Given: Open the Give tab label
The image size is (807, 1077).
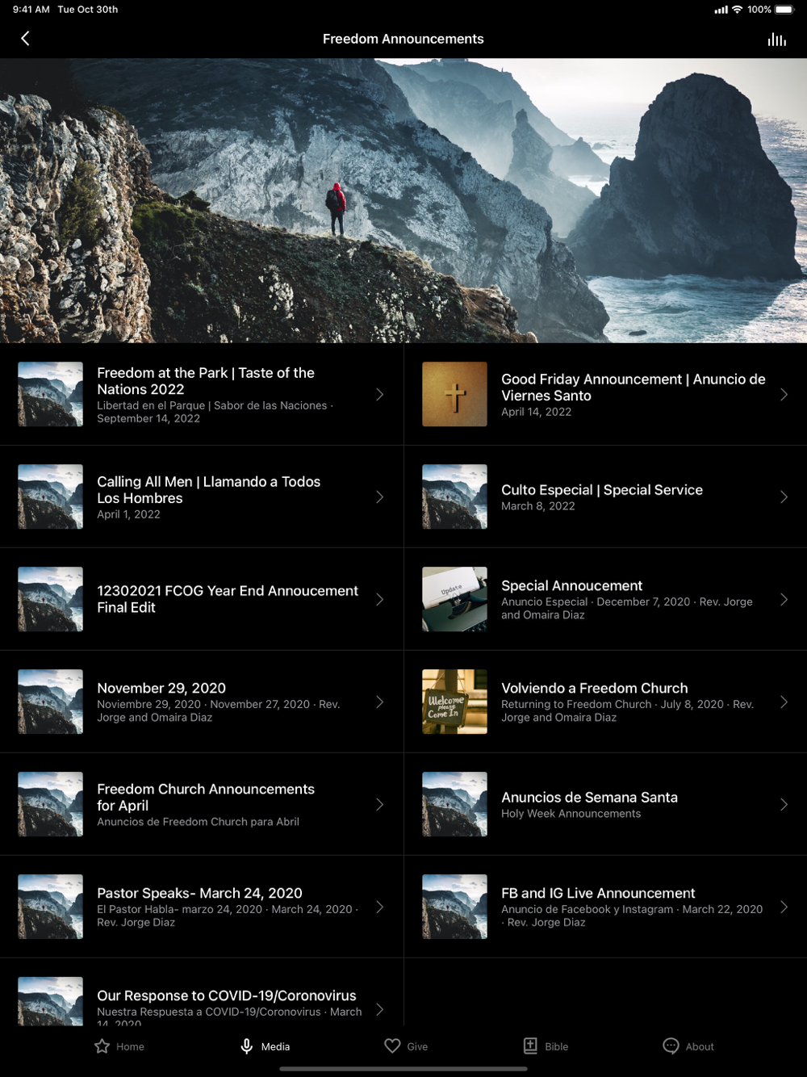Looking at the screenshot, I should [417, 1046].
